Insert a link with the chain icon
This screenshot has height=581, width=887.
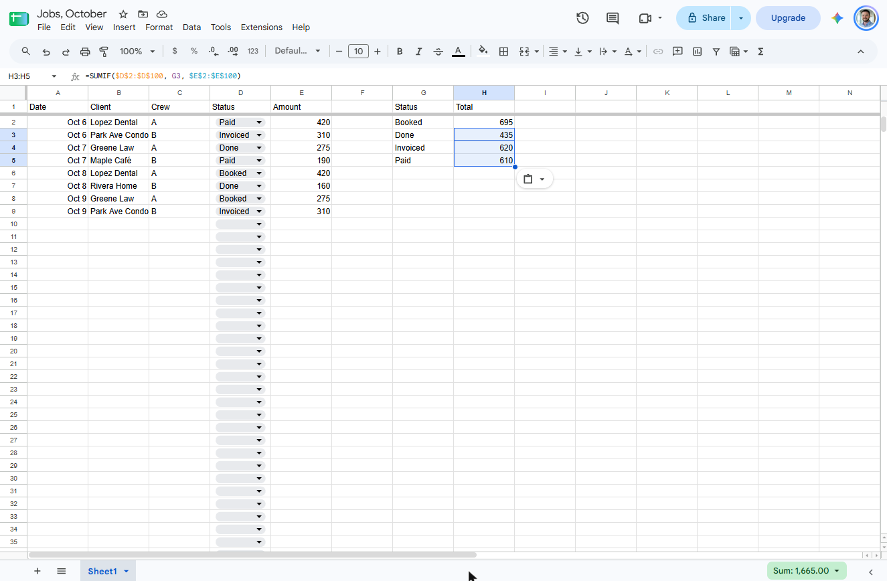point(658,52)
